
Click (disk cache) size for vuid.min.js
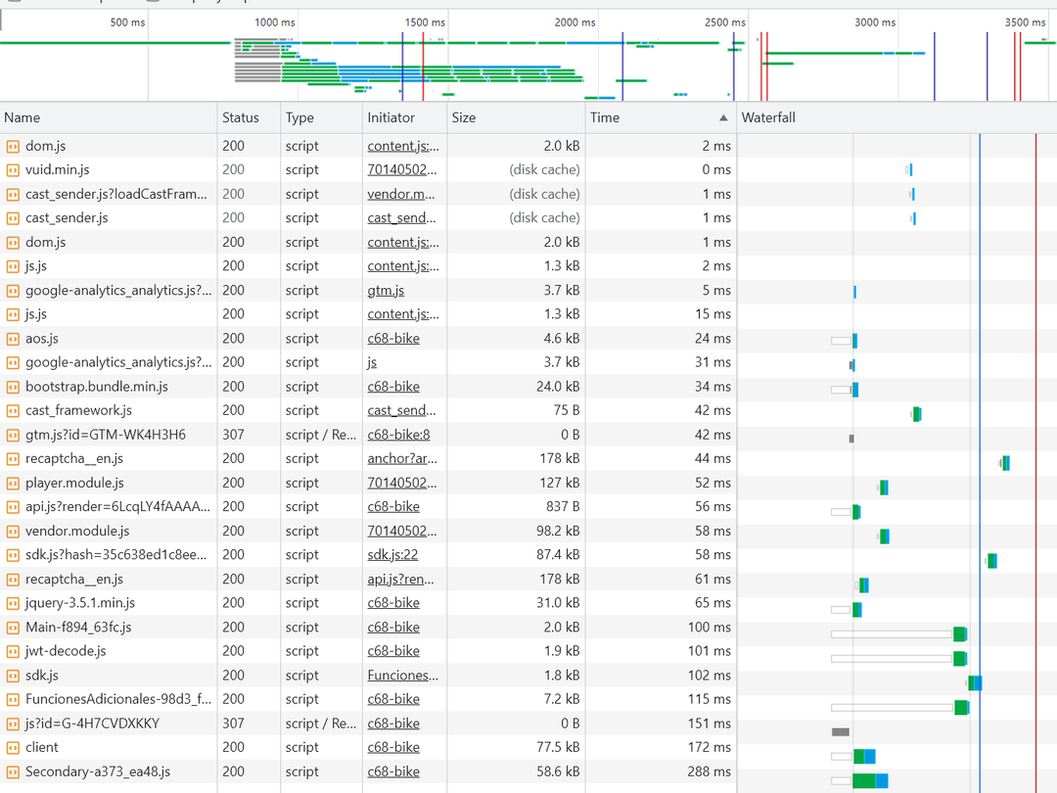click(x=545, y=170)
